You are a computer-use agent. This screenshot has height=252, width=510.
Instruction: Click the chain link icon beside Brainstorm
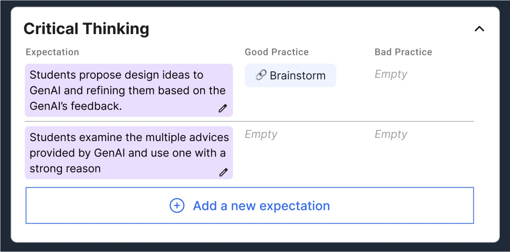(x=261, y=75)
